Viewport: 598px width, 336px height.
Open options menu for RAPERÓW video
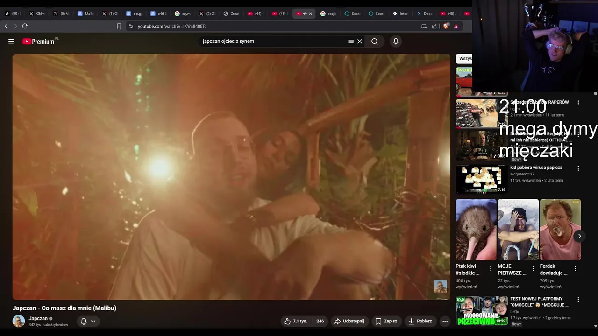click(578, 103)
